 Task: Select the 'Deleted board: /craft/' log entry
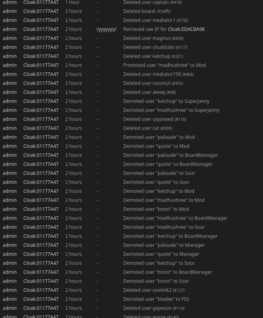point(147,11)
